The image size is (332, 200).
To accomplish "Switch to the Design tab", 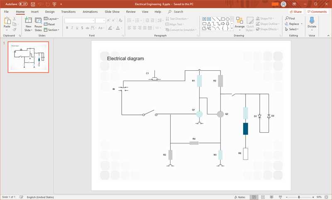I will [50, 12].
